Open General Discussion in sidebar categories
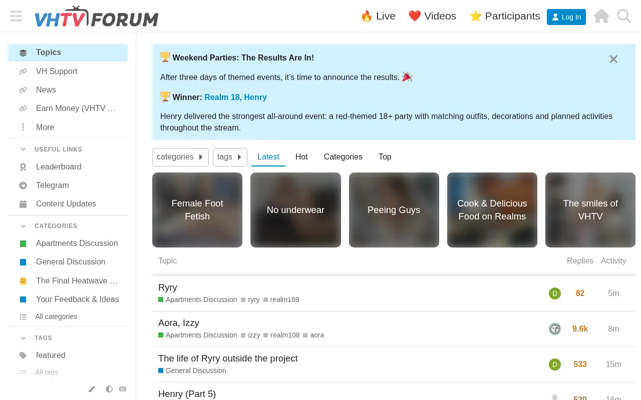The image size is (641, 400). [x=68, y=261]
